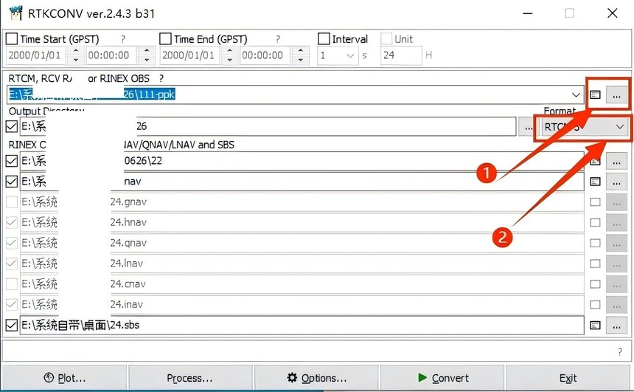This screenshot has height=392, width=634.
Task: Click the view icon in the 24.gnav row
Action: 595,202
